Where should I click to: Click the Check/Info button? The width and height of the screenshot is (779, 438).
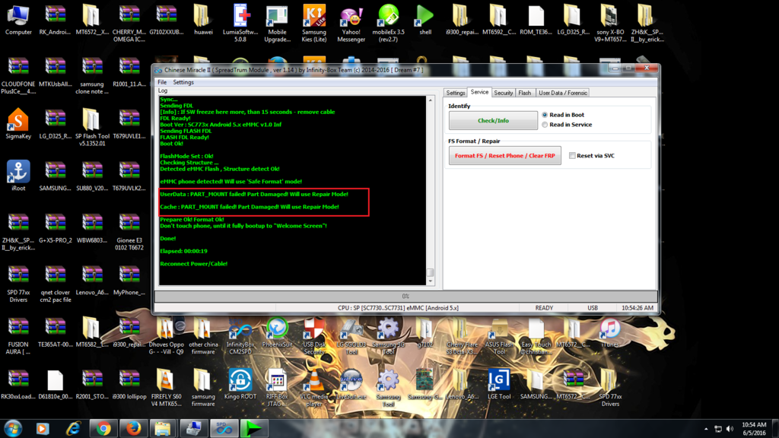493,121
